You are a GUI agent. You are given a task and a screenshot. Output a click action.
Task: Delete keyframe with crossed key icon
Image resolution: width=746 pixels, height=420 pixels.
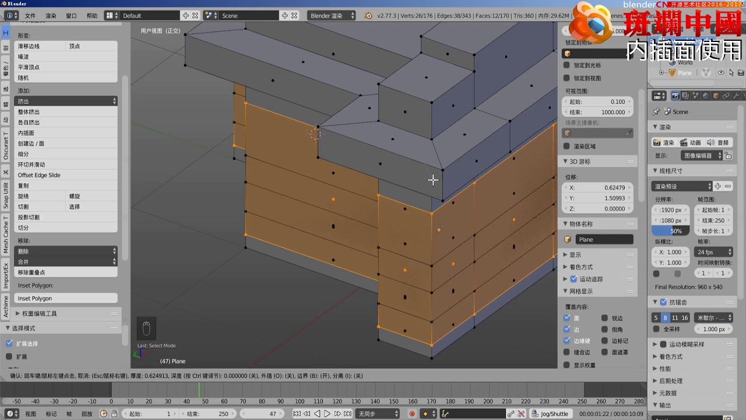[521, 414]
